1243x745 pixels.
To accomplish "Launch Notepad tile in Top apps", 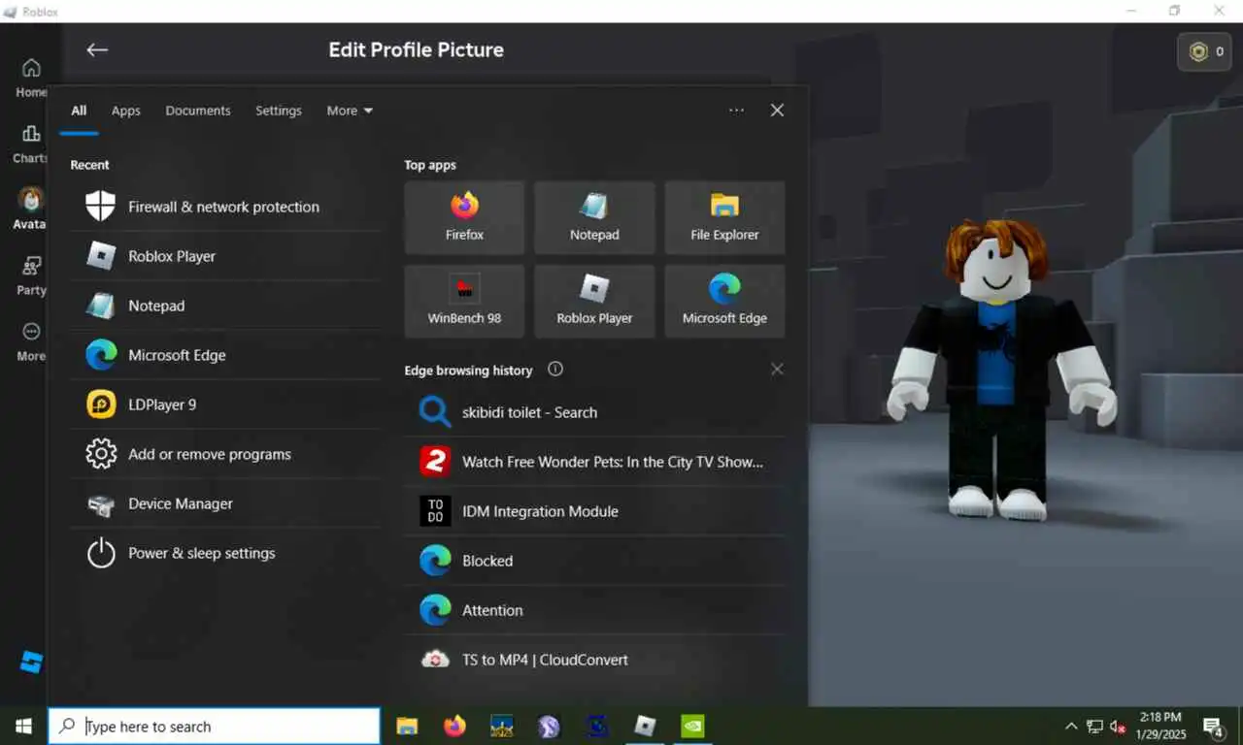I will [x=594, y=217].
